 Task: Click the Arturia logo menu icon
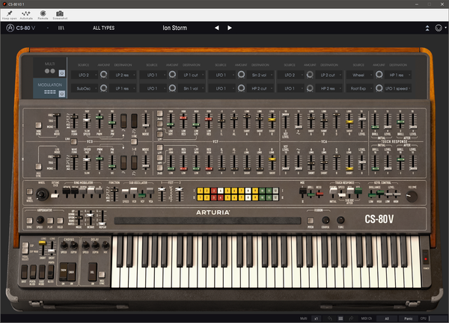coord(10,28)
